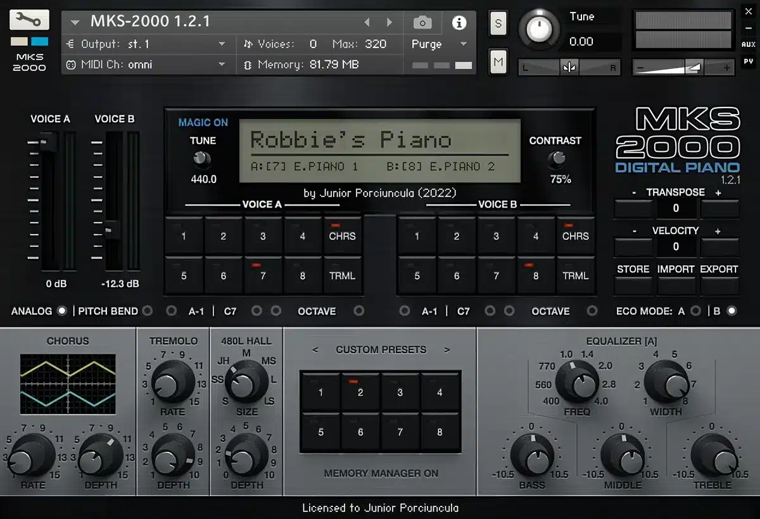Select Voice A preset 3
This screenshot has height=519, width=760.
click(x=263, y=236)
